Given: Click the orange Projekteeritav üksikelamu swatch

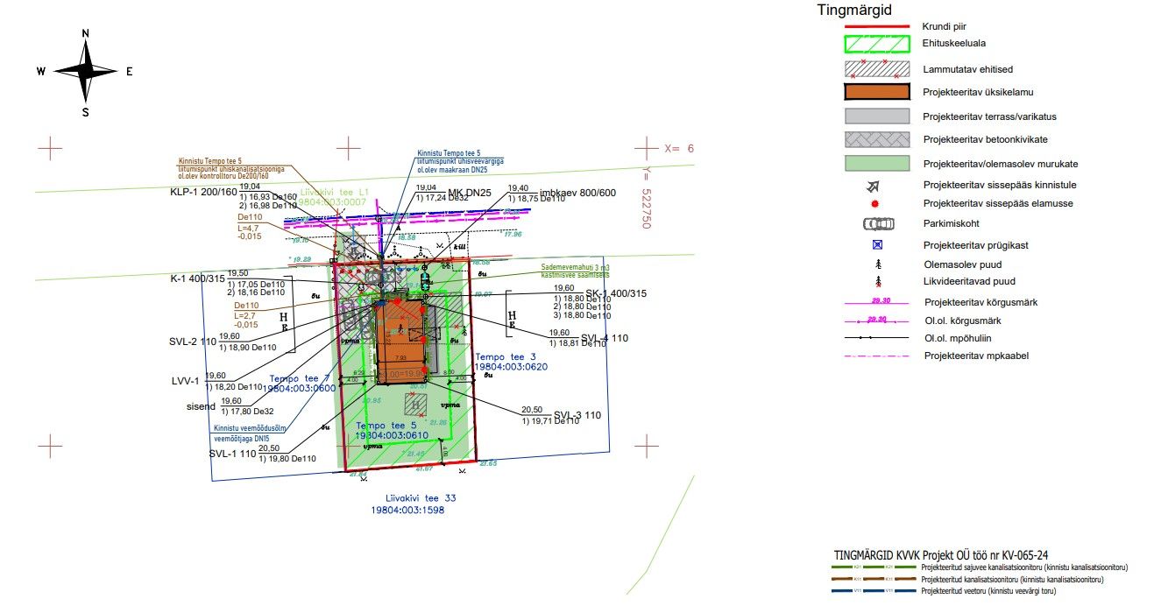Looking at the screenshot, I should coord(878,91).
